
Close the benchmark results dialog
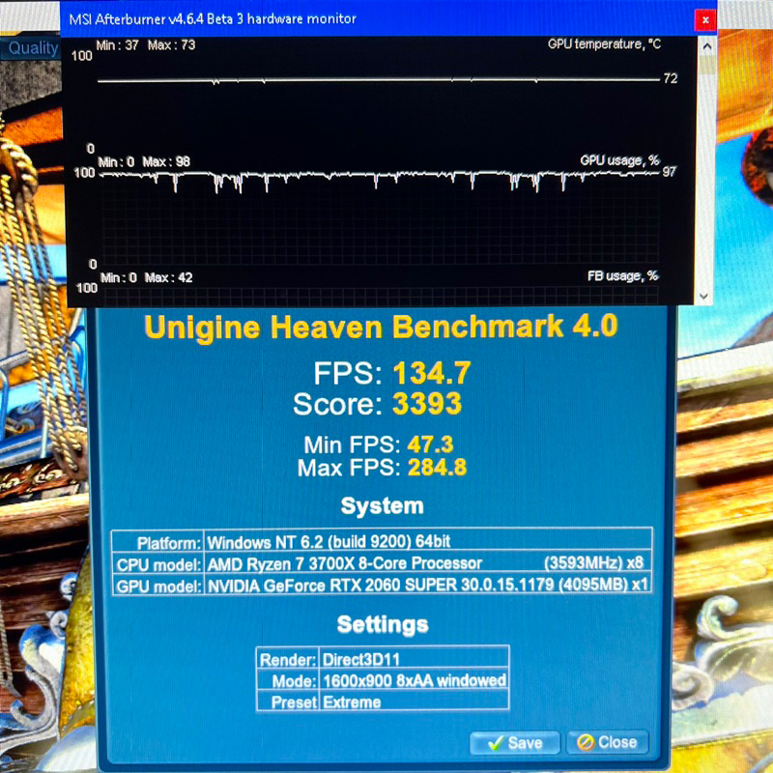click(607, 743)
